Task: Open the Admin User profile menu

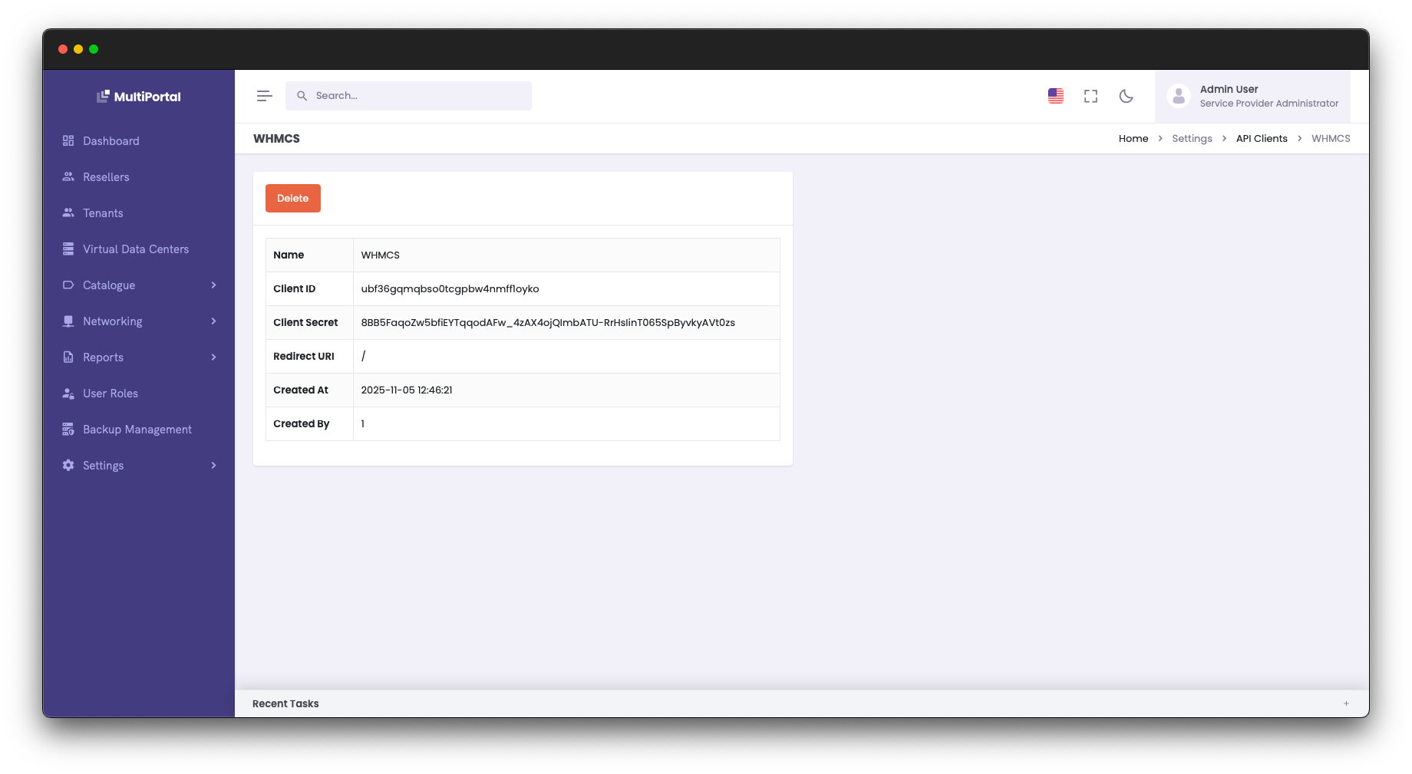Action: [x=1252, y=96]
